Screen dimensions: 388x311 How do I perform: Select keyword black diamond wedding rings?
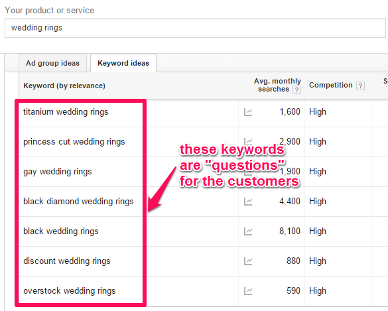(78, 202)
